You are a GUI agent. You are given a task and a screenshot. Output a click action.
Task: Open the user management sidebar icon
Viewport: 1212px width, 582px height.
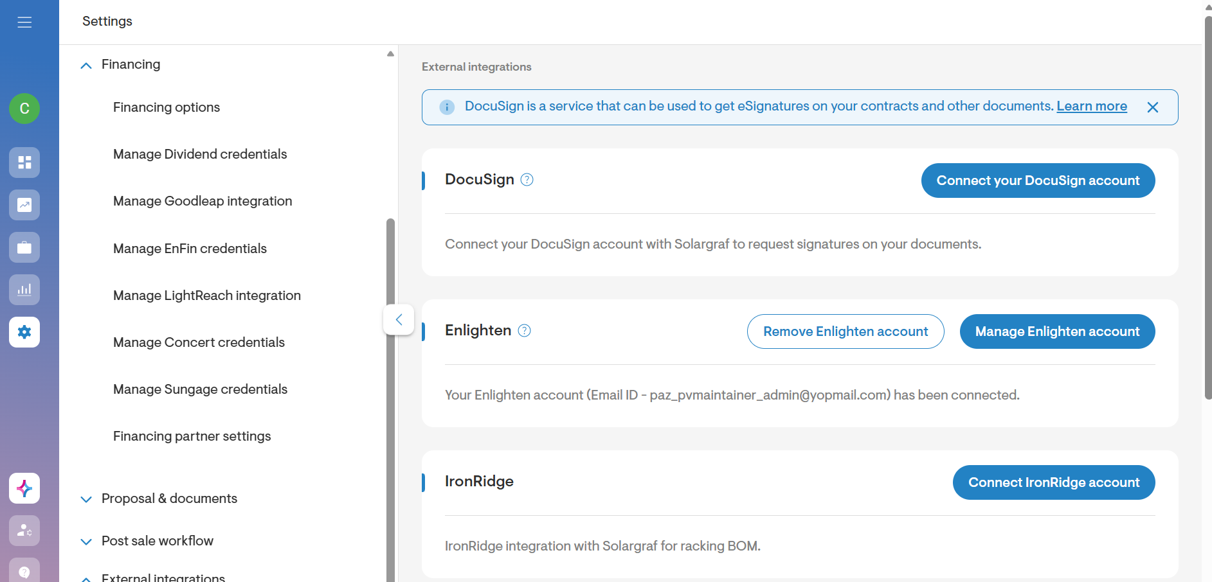click(24, 531)
